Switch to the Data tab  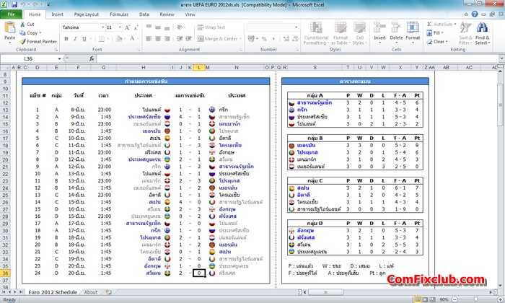pos(144,14)
